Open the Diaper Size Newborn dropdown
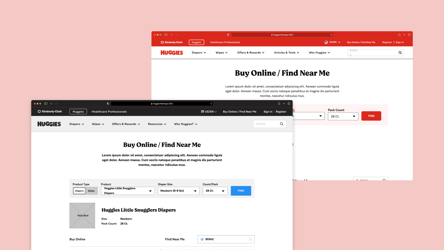Screen dimensions: 444x250 (x=178, y=191)
